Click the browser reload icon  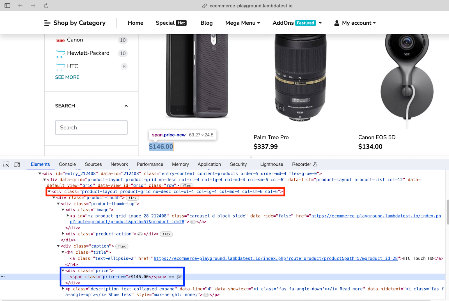46,5
